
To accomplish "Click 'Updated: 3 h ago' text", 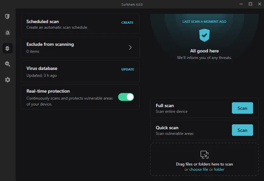I will pos(42,75).
